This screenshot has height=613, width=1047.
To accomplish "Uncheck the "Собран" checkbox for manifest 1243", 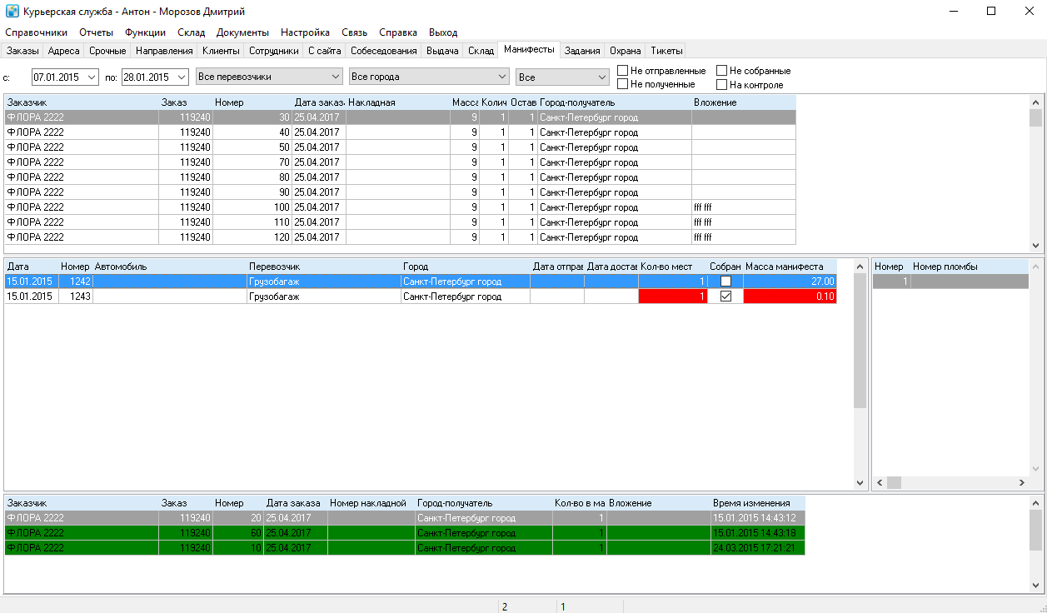I will point(725,297).
